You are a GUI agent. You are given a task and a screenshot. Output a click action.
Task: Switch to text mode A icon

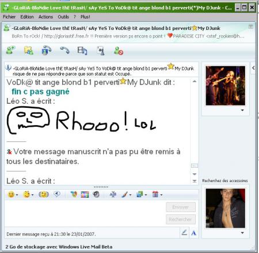click(194, 233)
